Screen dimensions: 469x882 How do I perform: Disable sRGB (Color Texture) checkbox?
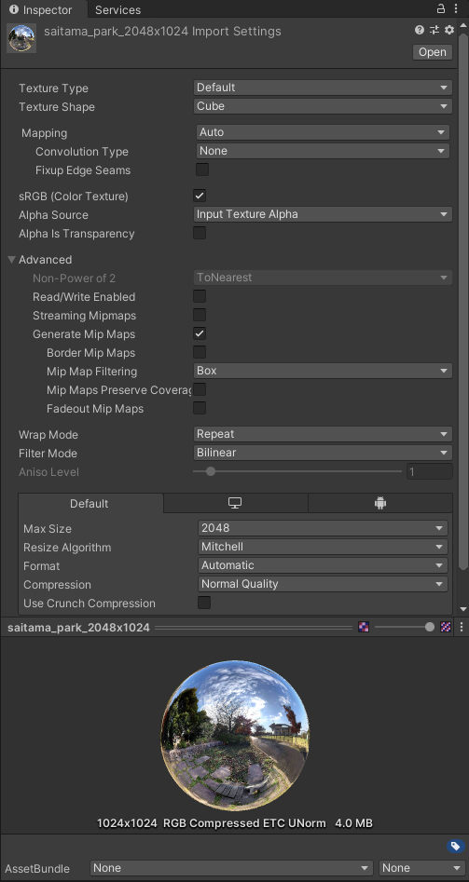(x=200, y=196)
